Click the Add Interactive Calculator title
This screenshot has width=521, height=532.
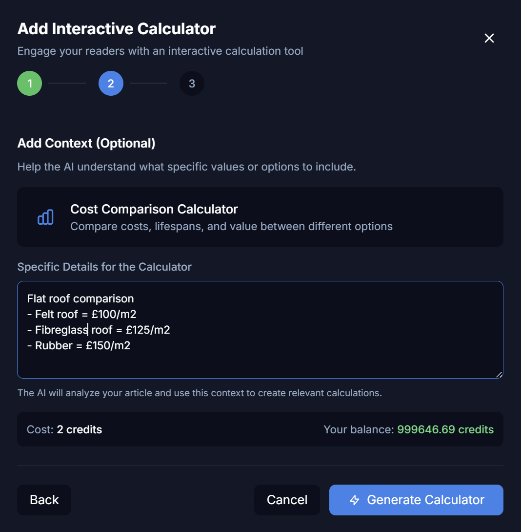[x=117, y=29]
